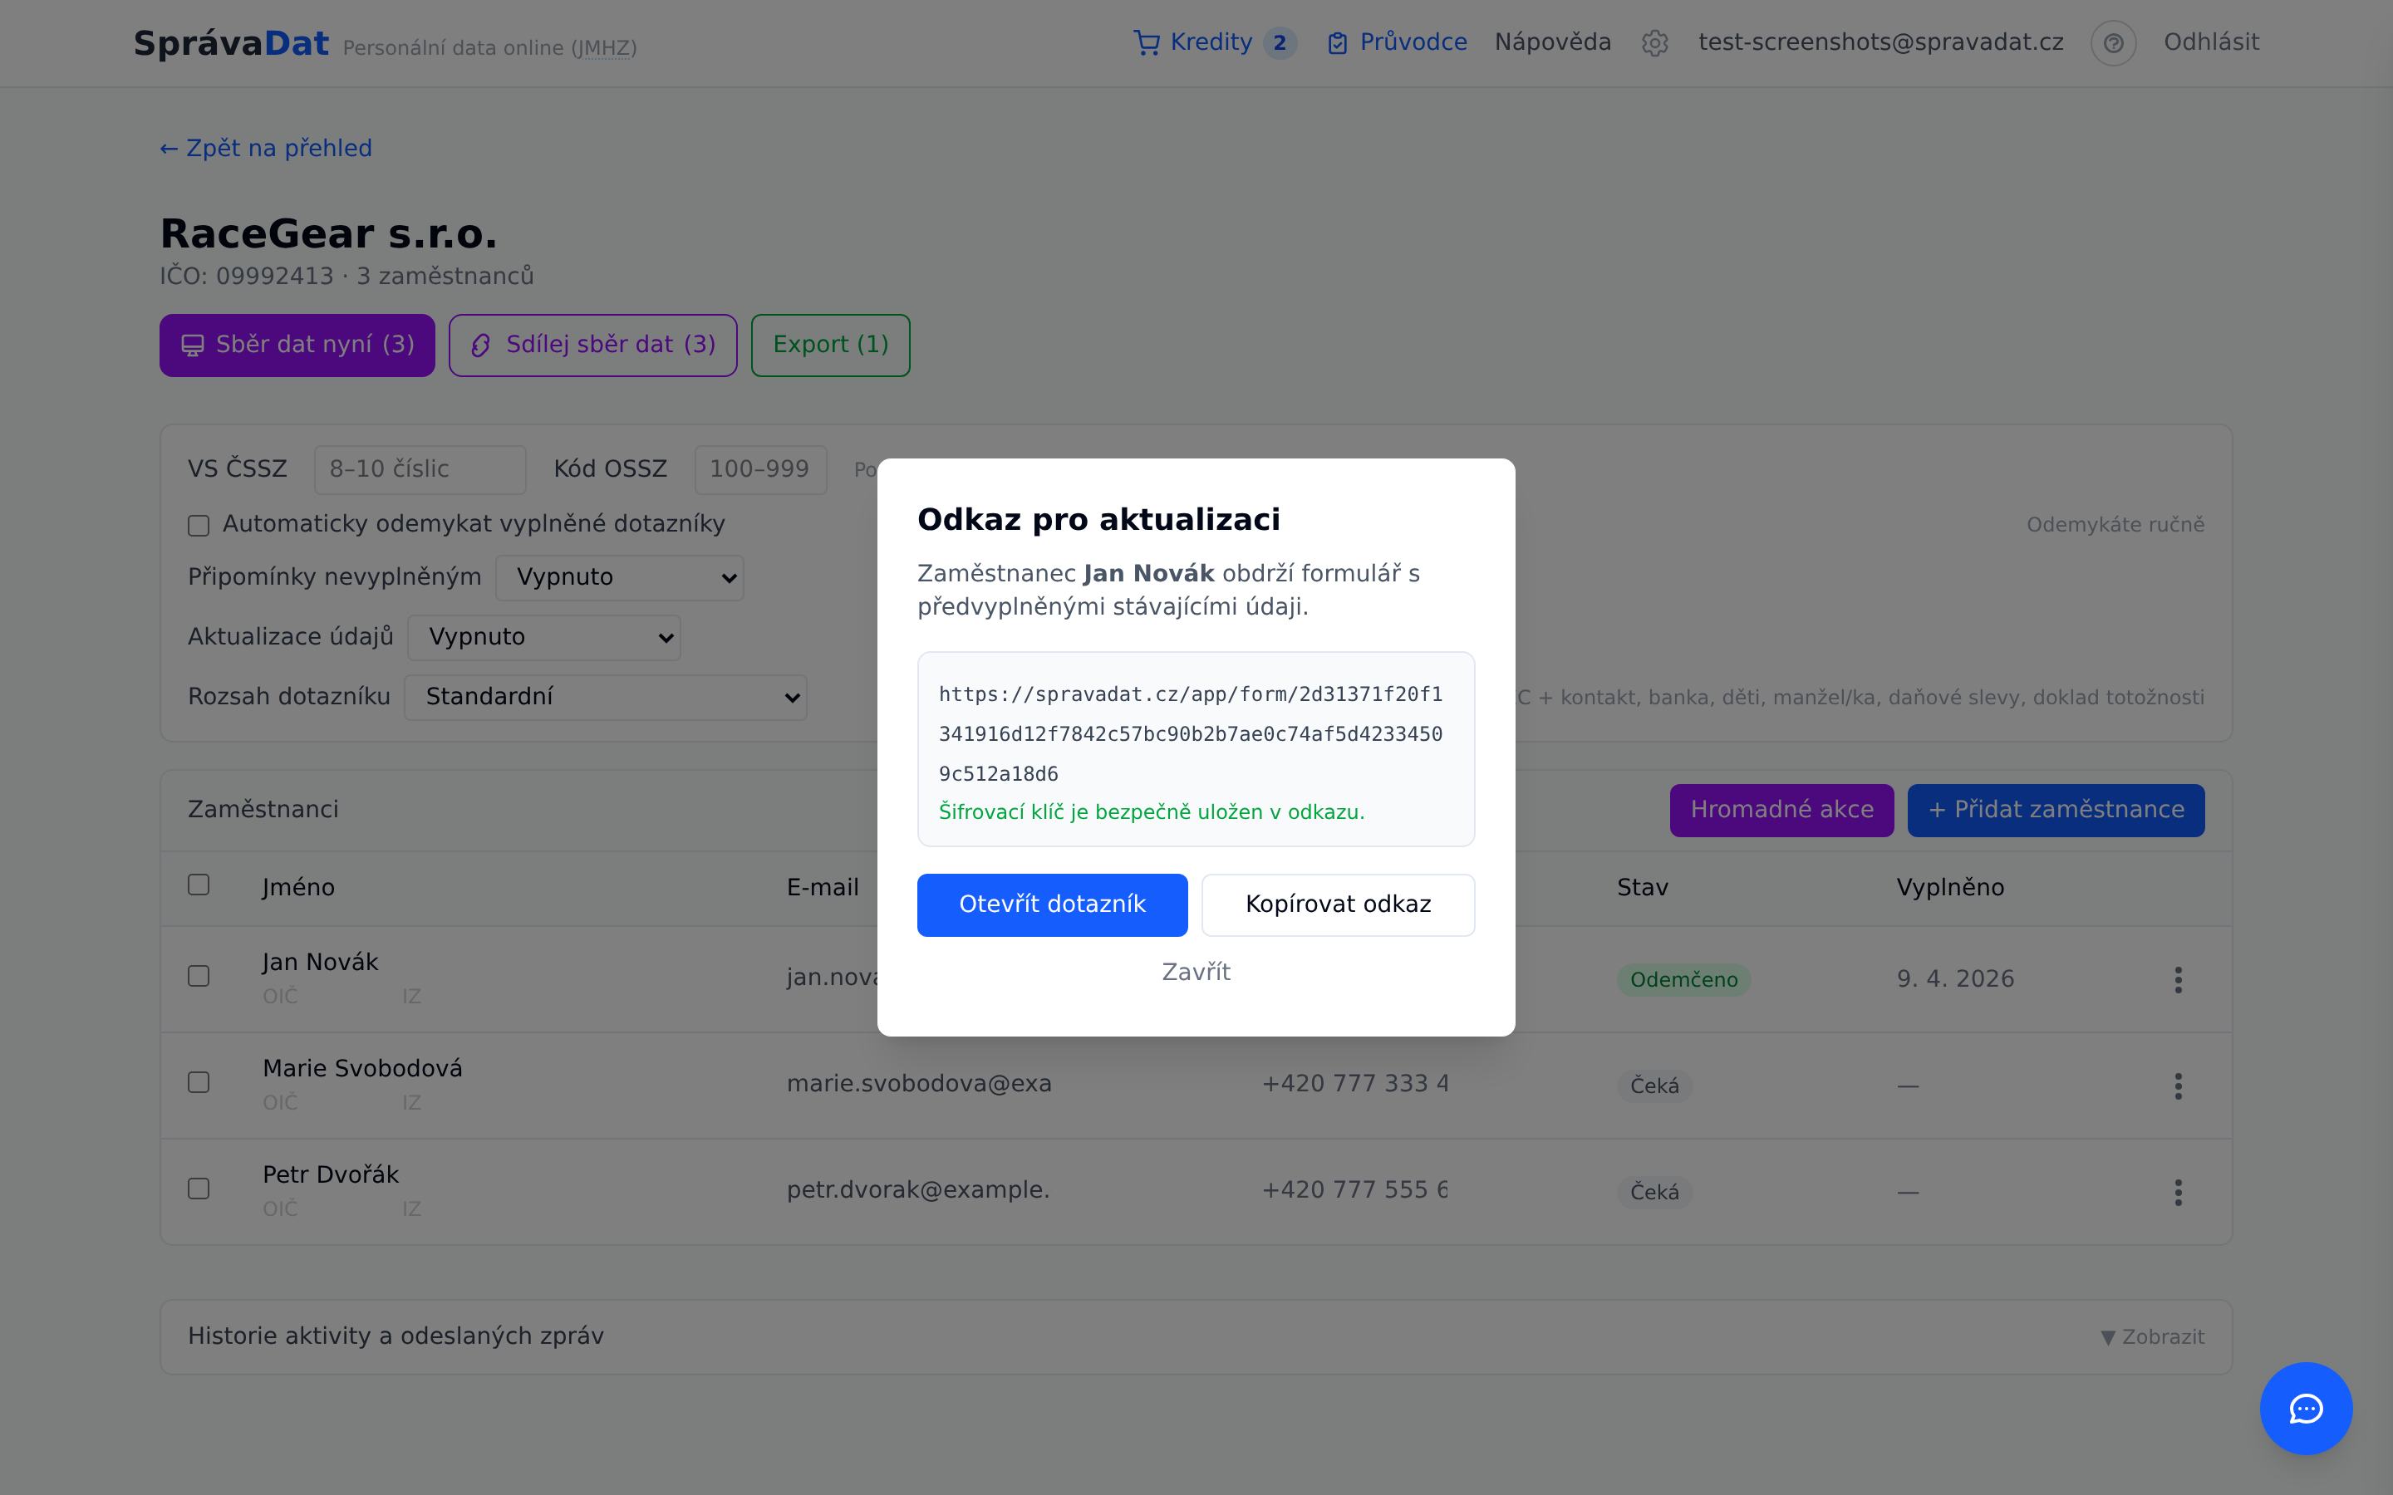Toggle select-all checkbox in Jméno header
The image size is (2393, 1495).
(x=199, y=885)
